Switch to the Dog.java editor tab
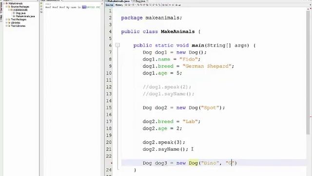 coord(140,1)
